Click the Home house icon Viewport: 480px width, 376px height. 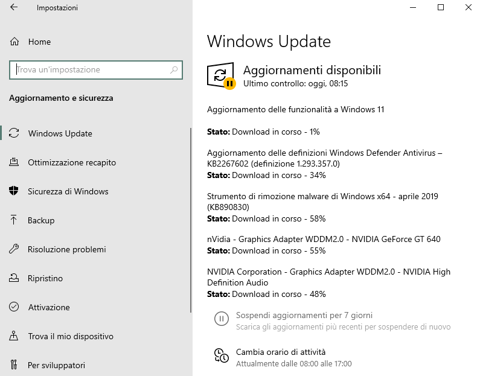coord(14,42)
